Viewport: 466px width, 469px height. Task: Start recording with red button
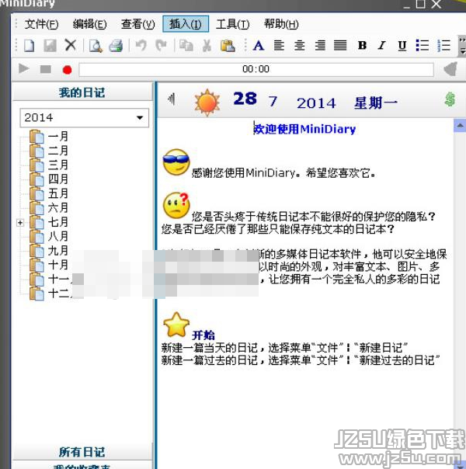tap(68, 70)
